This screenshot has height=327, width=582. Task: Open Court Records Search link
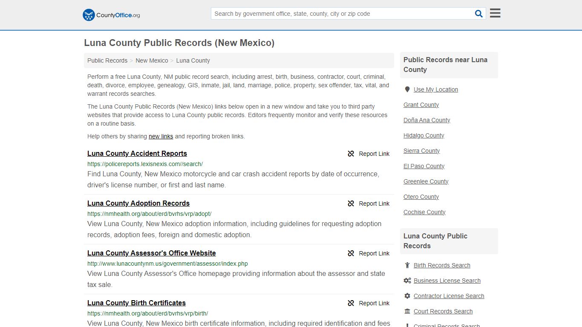coord(443,311)
